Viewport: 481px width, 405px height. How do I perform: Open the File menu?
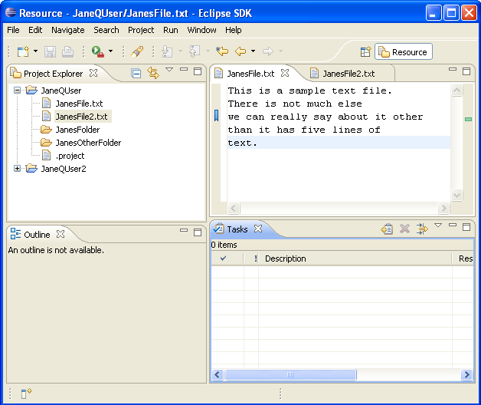click(x=13, y=30)
